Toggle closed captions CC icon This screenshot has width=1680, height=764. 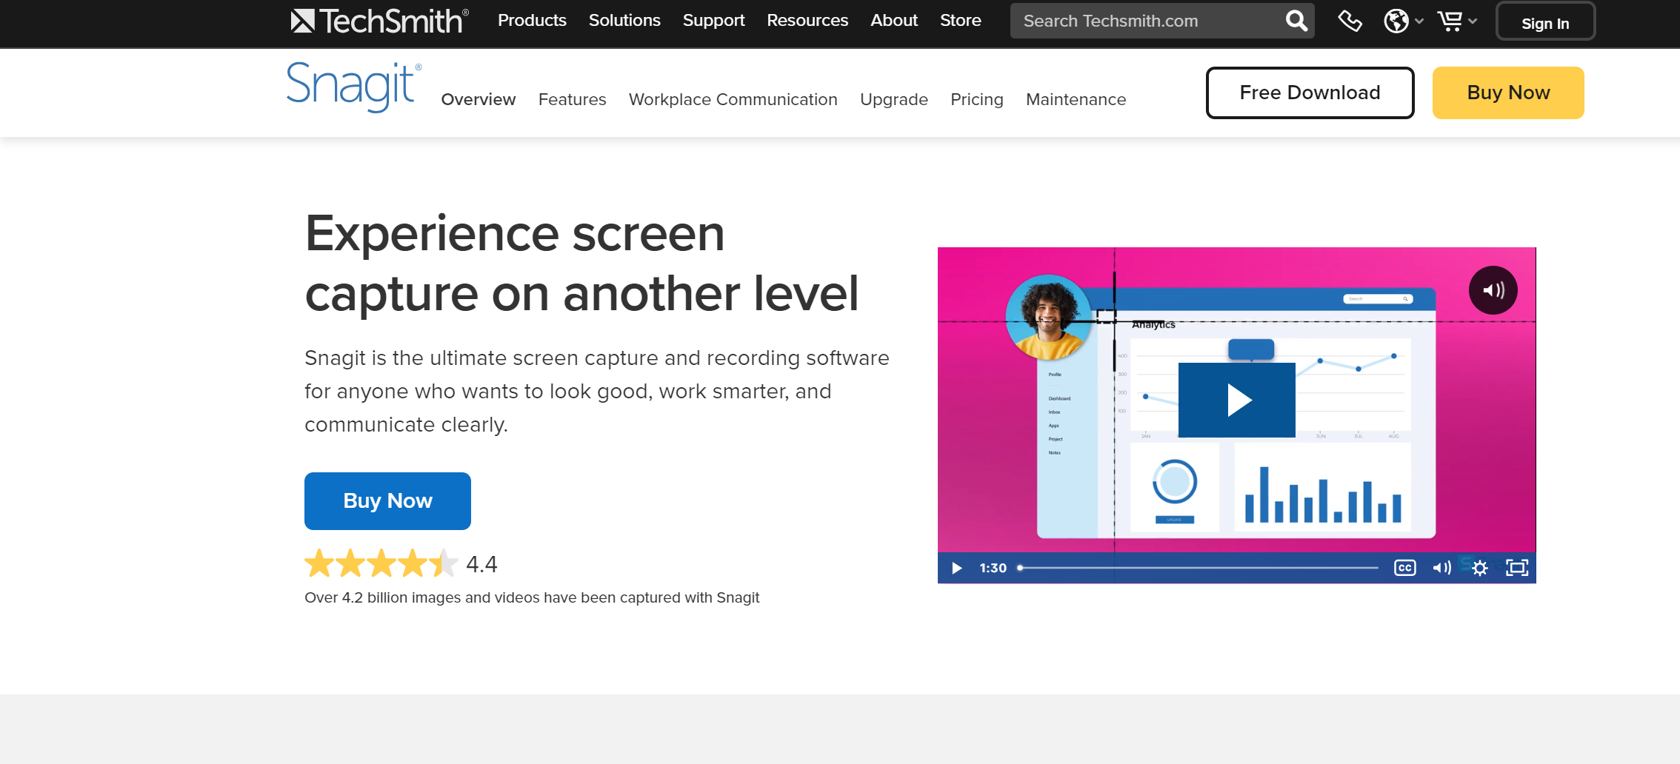pos(1404,568)
